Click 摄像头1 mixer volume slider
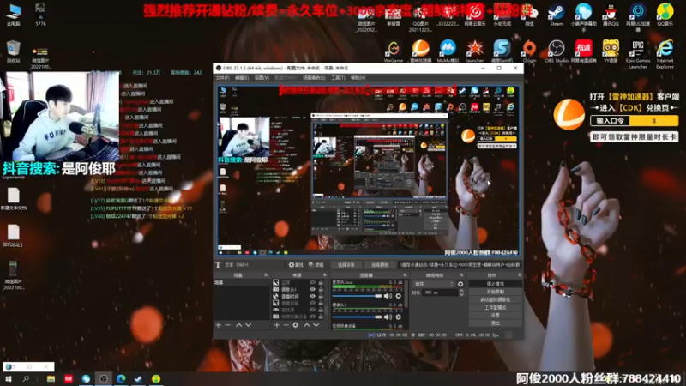Screen dimensions: 686x386 tap(357, 317)
